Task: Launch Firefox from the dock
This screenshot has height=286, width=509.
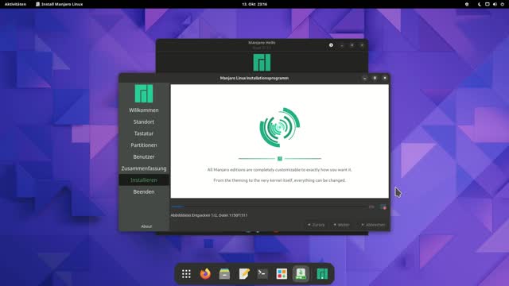Action: tap(205, 274)
